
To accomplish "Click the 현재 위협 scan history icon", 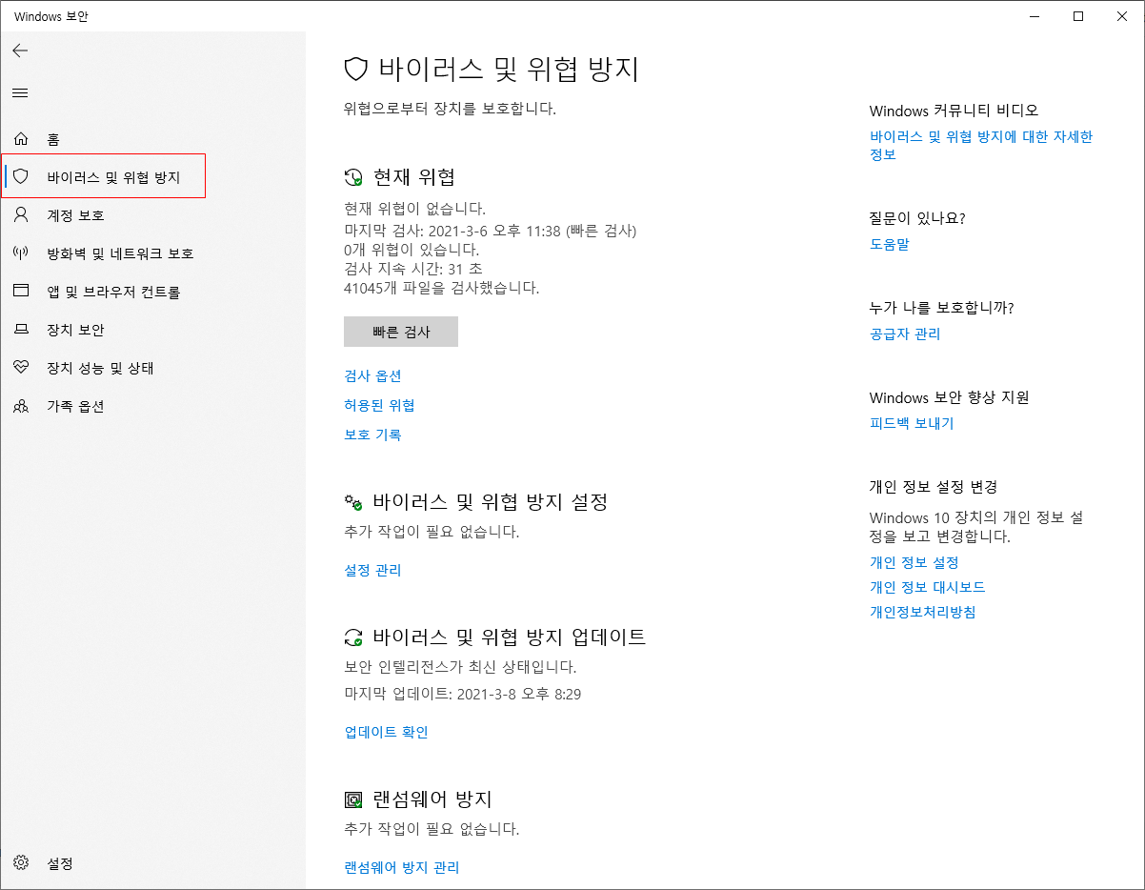I will [x=353, y=176].
